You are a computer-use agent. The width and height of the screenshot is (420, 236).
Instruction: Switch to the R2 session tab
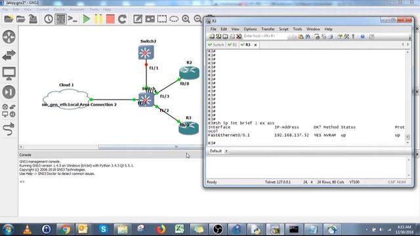232,45
